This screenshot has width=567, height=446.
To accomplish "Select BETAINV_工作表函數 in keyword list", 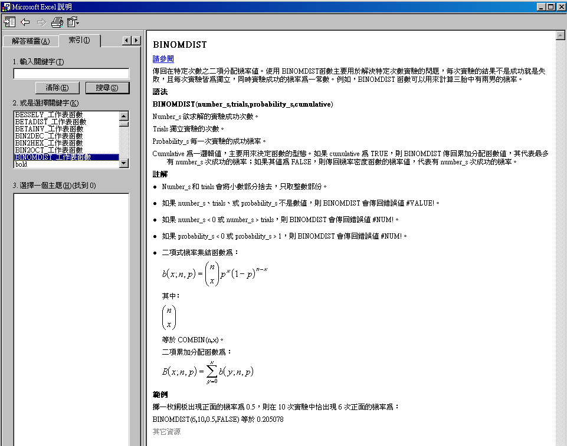I will (x=49, y=129).
